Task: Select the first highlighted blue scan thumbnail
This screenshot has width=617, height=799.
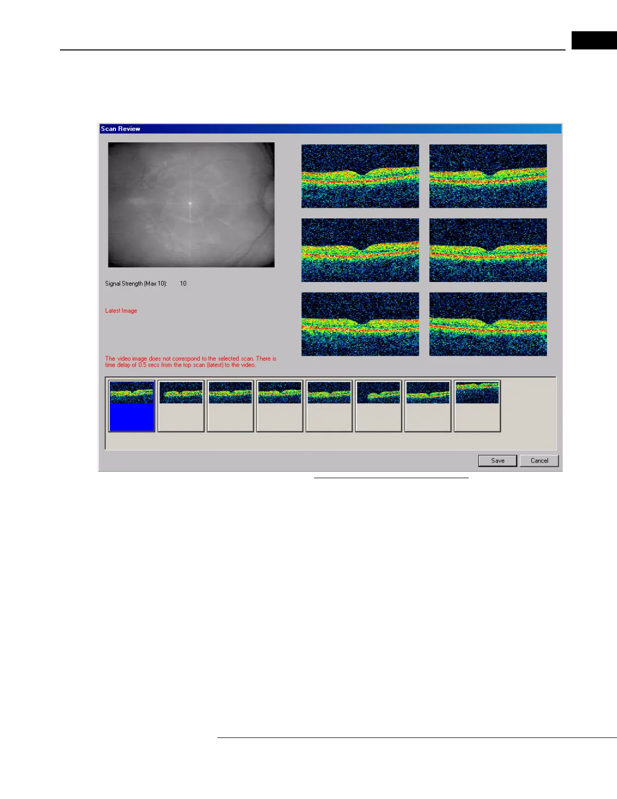Action: [132, 406]
